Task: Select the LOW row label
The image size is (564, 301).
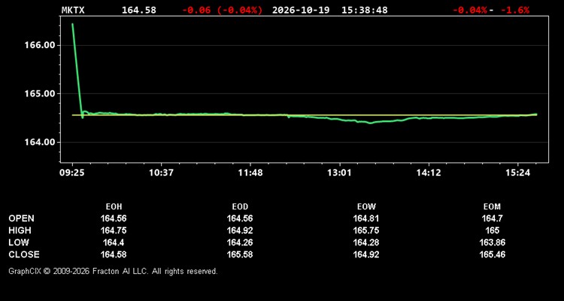Action: click(19, 242)
